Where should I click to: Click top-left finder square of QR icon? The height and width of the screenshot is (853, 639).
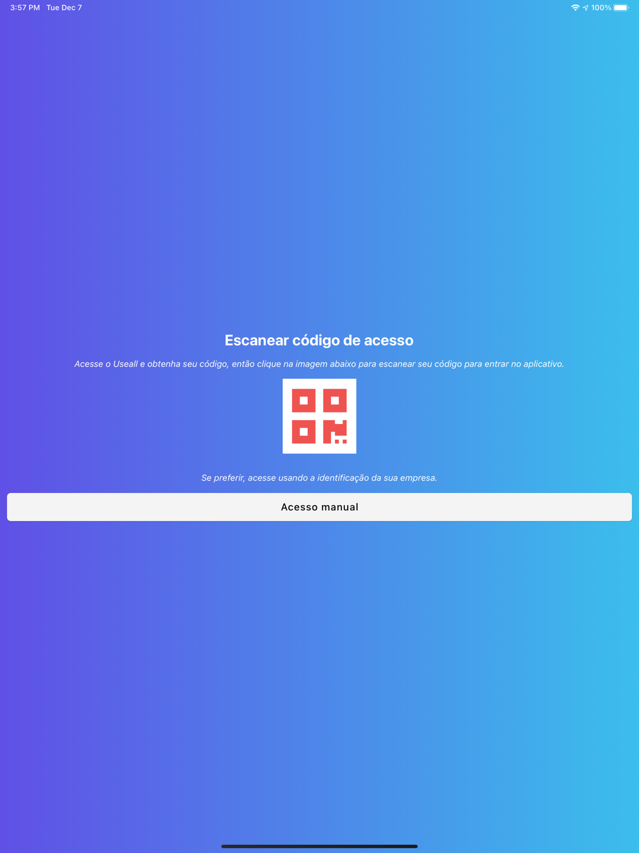click(304, 401)
